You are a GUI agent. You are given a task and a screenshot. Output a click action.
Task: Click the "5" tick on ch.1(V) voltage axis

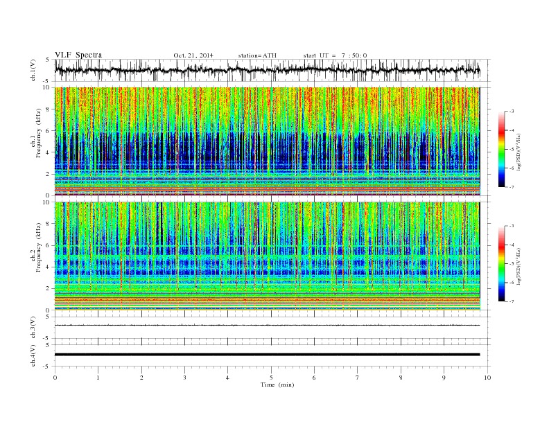pyautogui.click(x=47, y=60)
